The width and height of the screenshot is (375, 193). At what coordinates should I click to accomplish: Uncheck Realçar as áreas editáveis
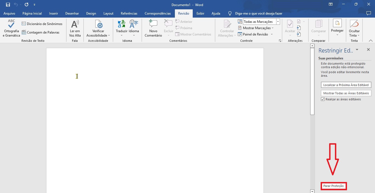pyautogui.click(x=323, y=99)
